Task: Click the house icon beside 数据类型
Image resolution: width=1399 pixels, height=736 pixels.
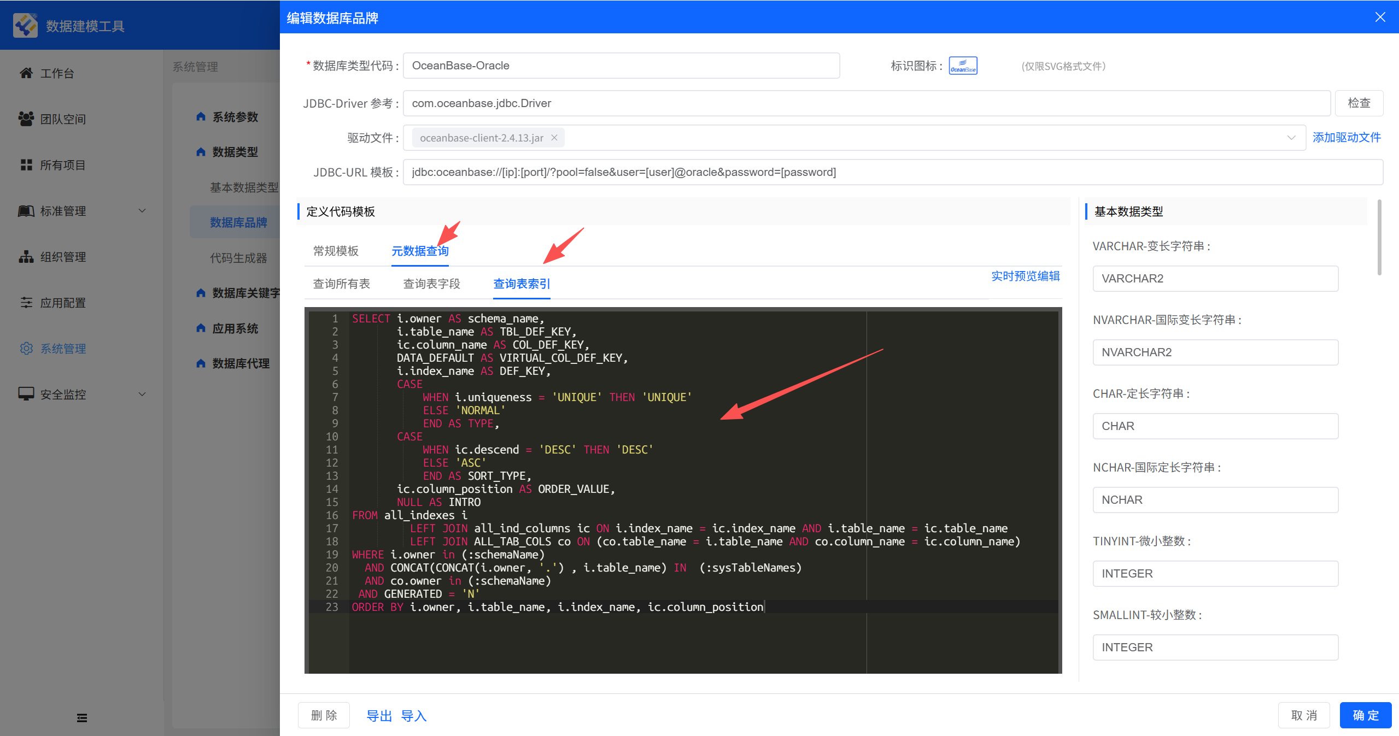Action: point(201,151)
